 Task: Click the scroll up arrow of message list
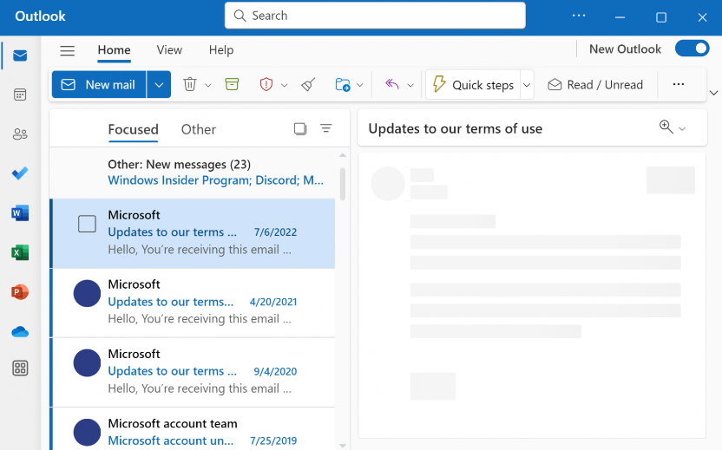(343, 155)
